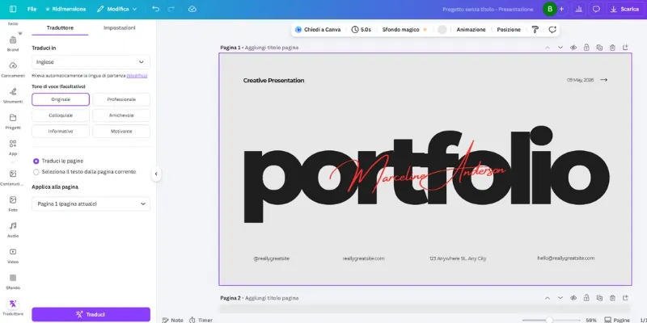This screenshot has width=647, height=323.
Task: Expand the 'Pagina 1 (pagina attuale)' dropdown
Action: coord(91,204)
